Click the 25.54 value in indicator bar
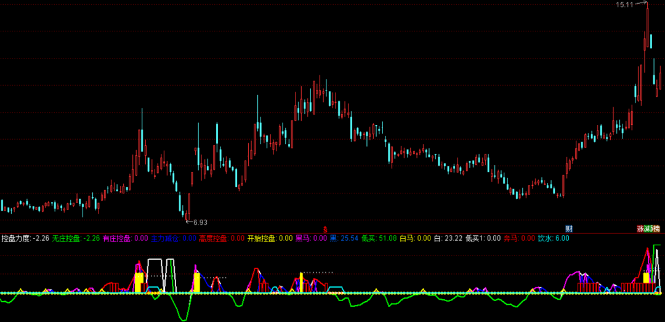Image resolution: width=665 pixels, height=322 pixels. [350, 238]
